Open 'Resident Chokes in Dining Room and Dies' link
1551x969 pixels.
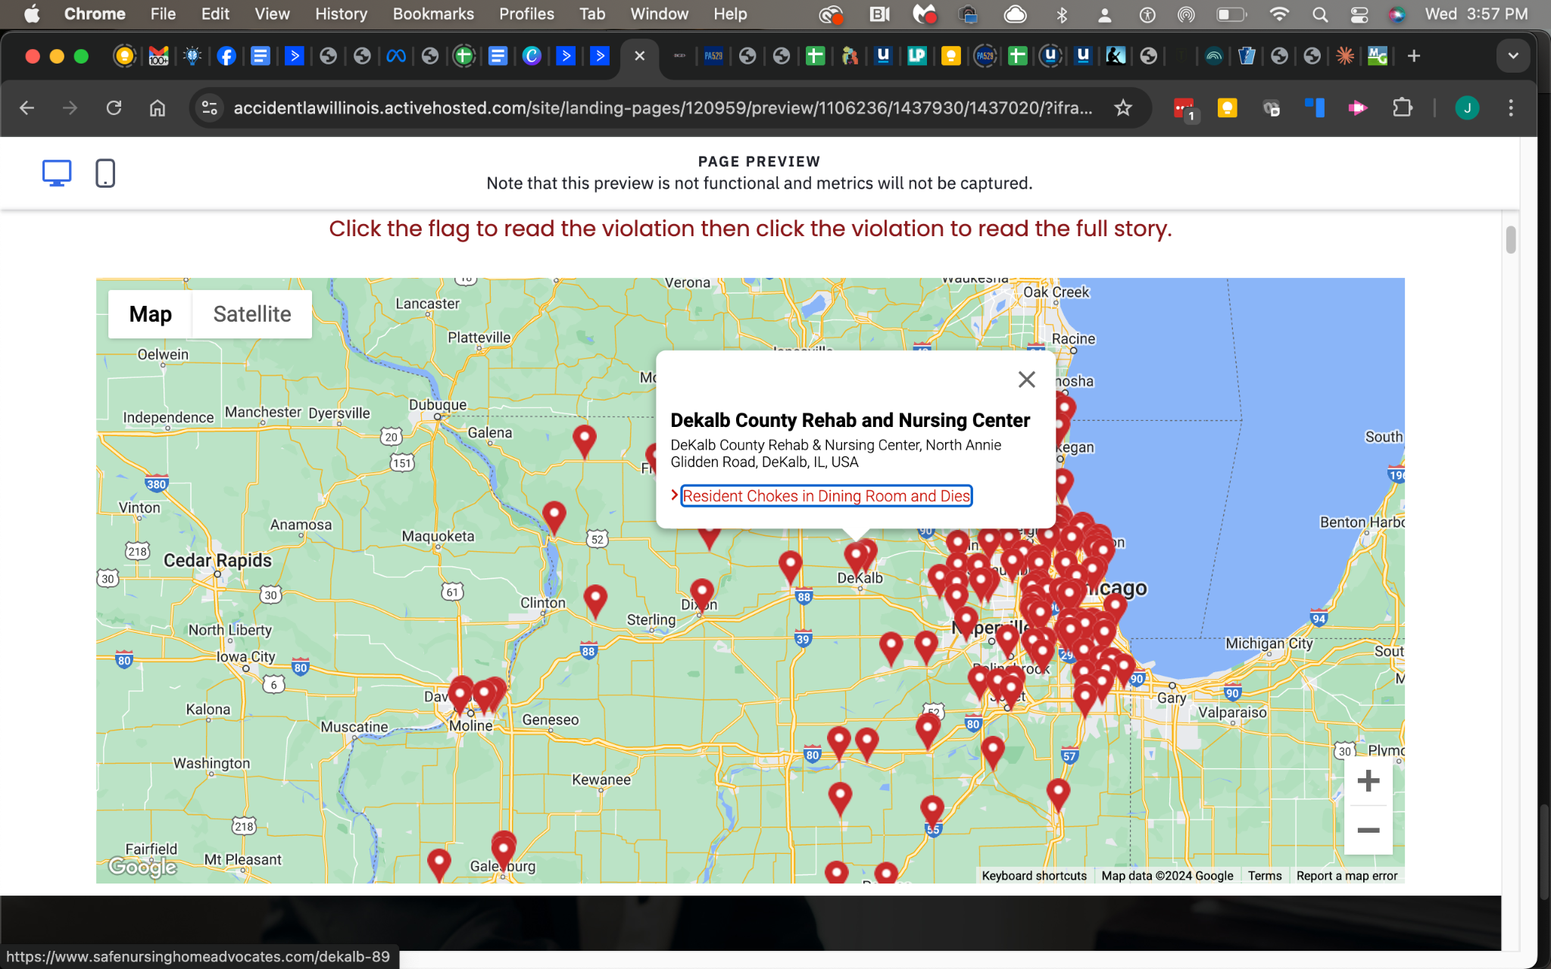[x=826, y=496]
